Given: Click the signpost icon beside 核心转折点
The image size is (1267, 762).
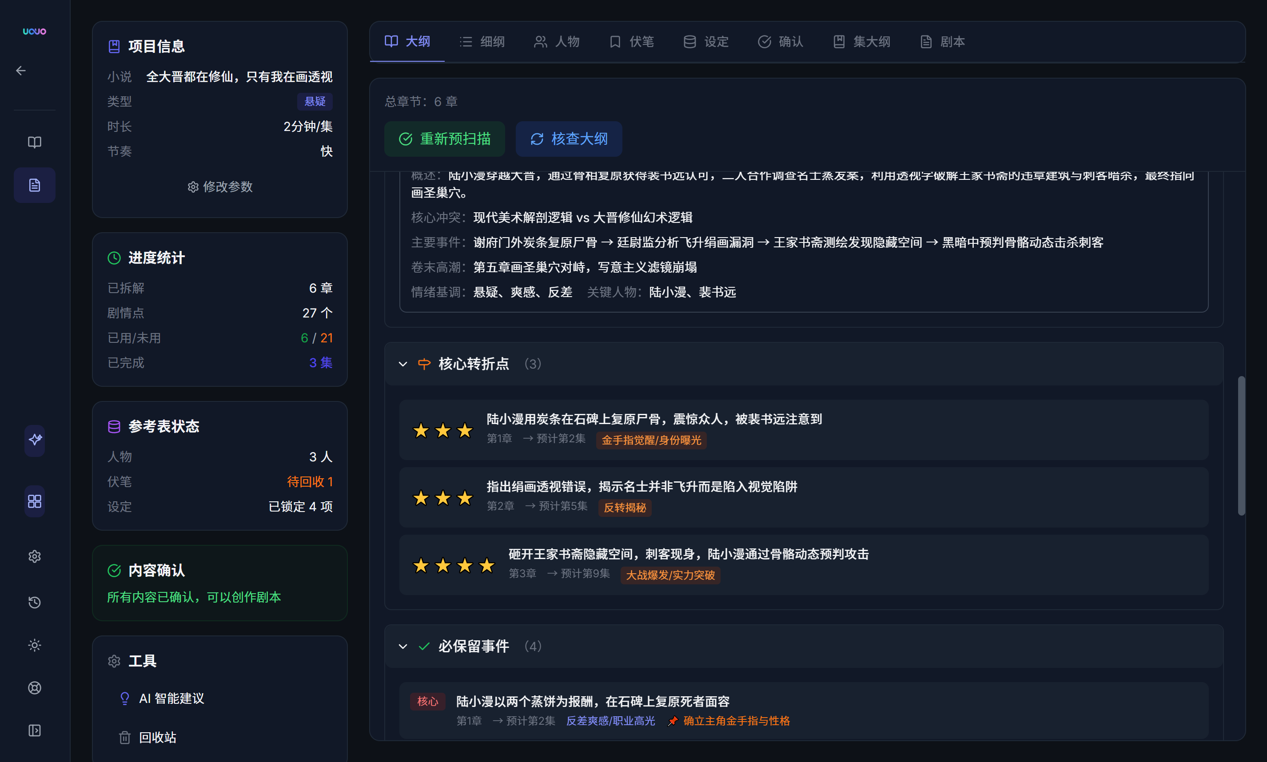Looking at the screenshot, I should (x=424, y=364).
